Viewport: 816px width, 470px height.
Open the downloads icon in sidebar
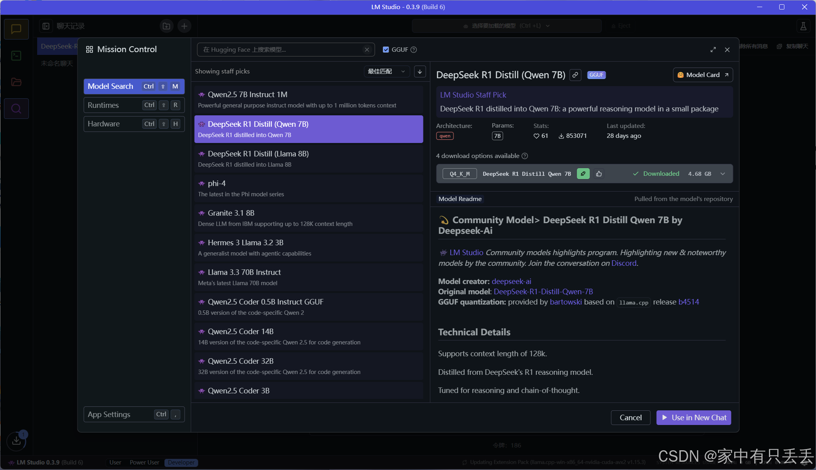(16, 440)
